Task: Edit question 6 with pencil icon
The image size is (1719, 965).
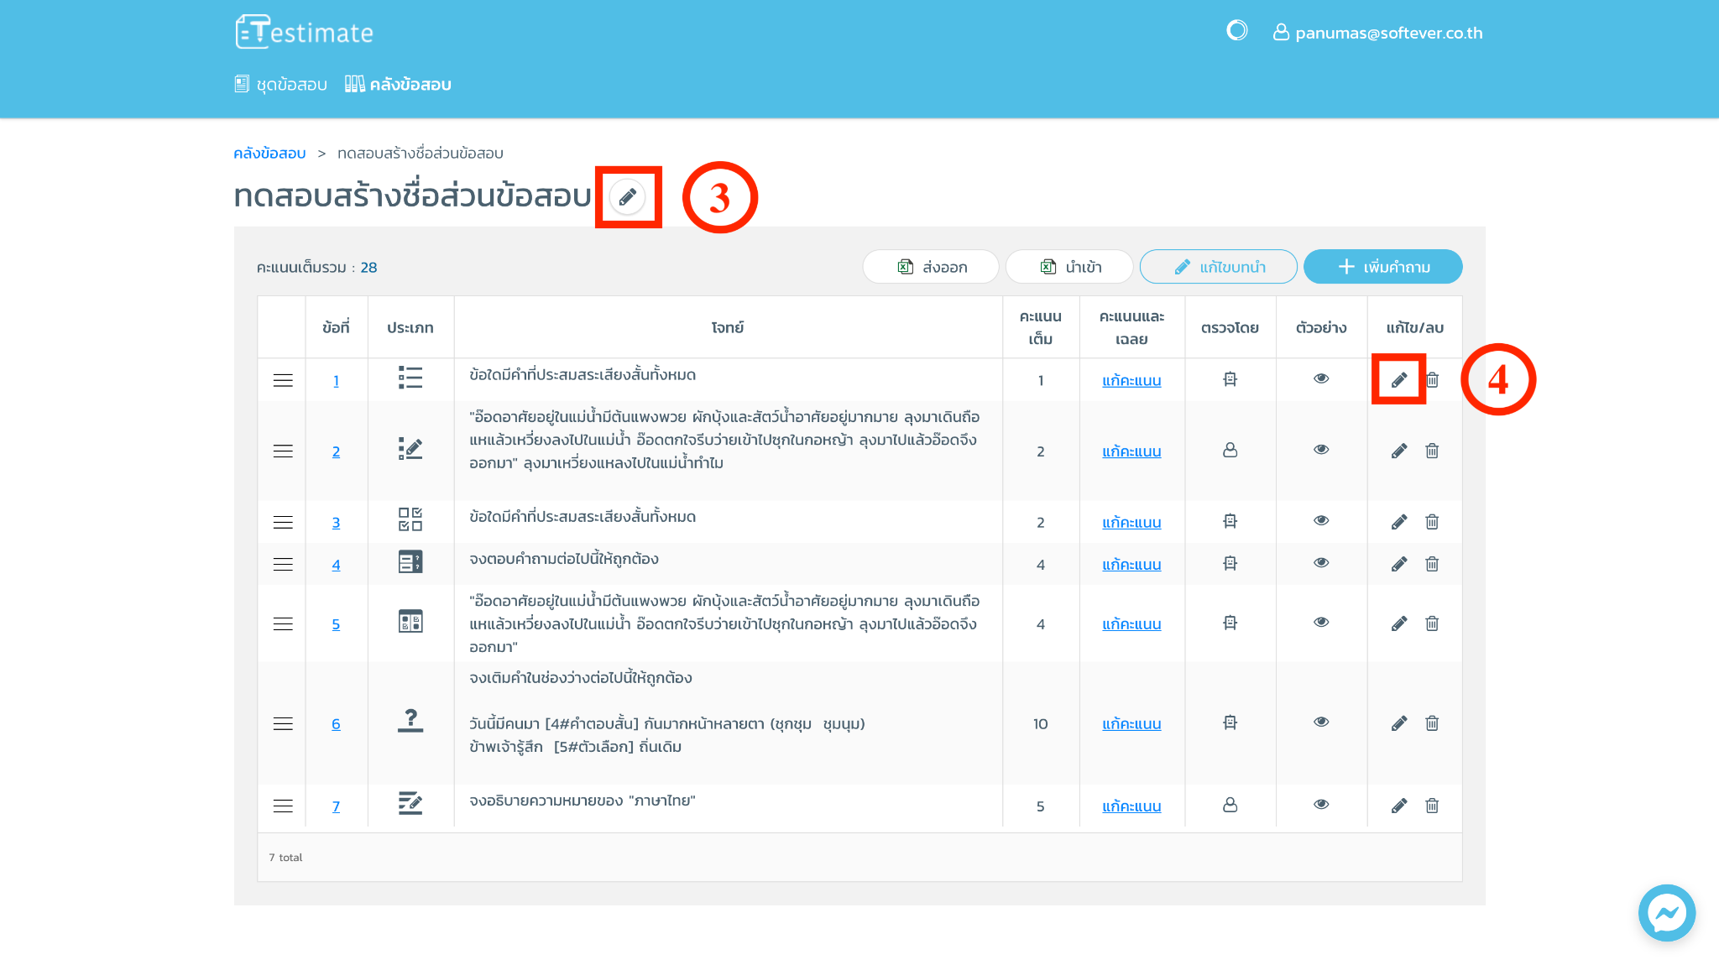Action: click(x=1398, y=723)
